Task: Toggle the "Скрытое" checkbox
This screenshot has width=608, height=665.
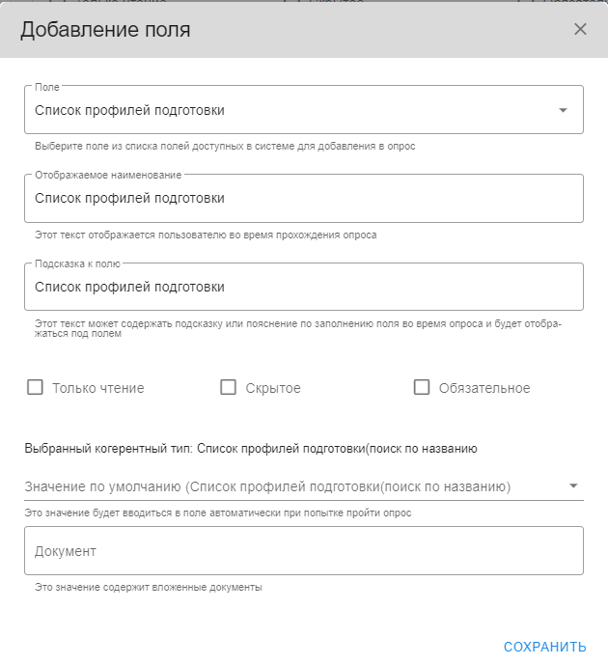Action: tap(229, 388)
